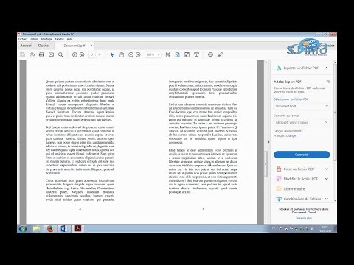
Task: Open the Affichage menu
Action: [x=46, y=39]
